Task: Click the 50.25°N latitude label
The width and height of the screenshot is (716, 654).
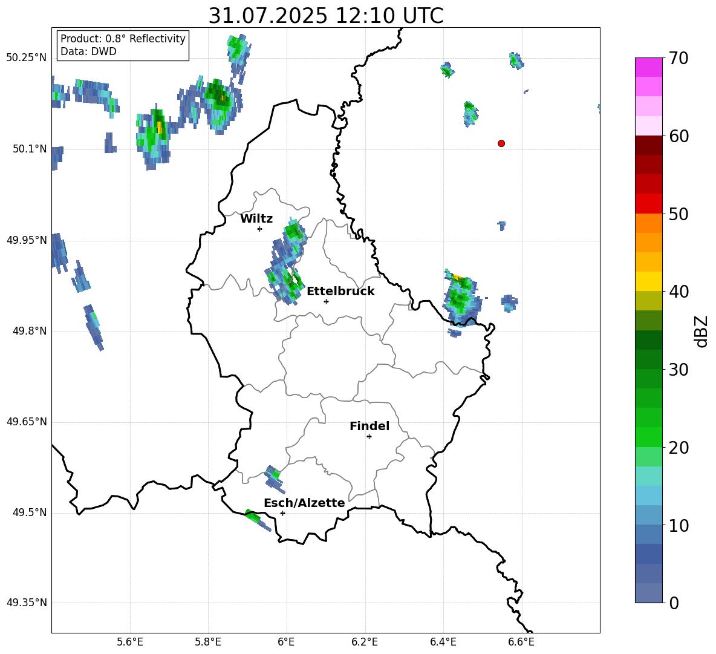Action: click(x=27, y=57)
